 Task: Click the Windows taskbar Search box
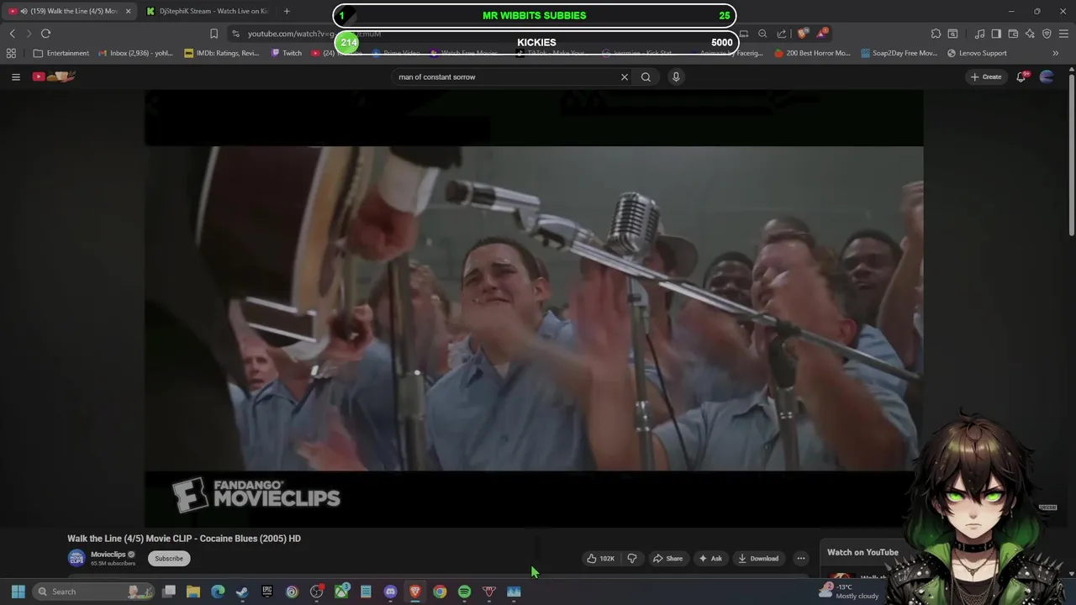point(94,592)
